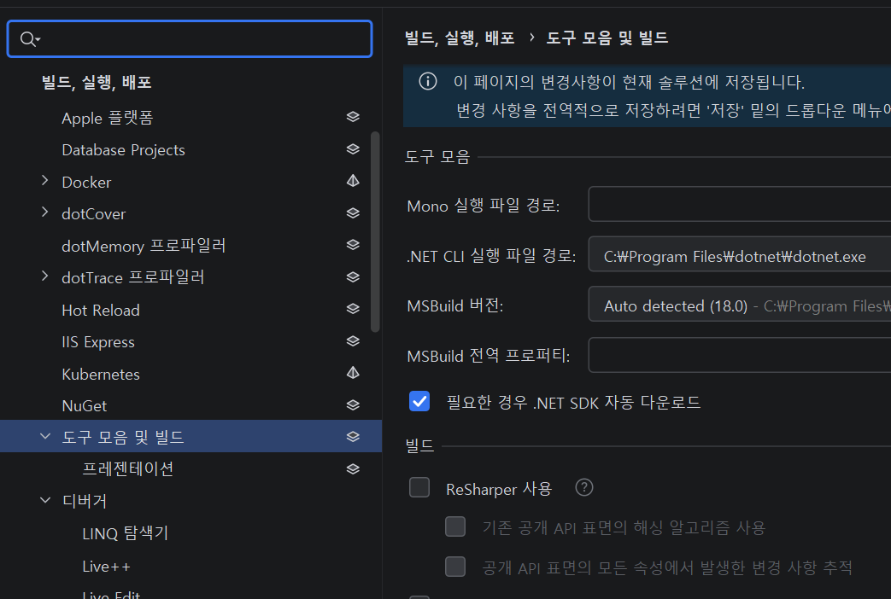
Task: Toggle 기존 공개 API 표면의 해싱 알고리즘 사용
Action: click(455, 527)
